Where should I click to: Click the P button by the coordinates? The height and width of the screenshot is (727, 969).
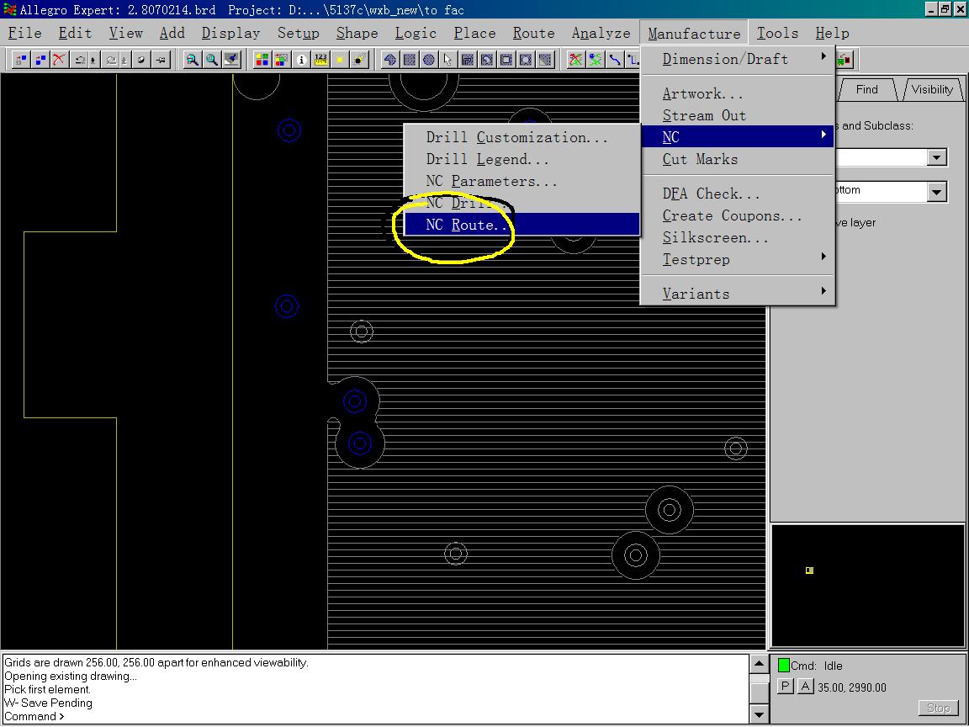tap(785, 687)
